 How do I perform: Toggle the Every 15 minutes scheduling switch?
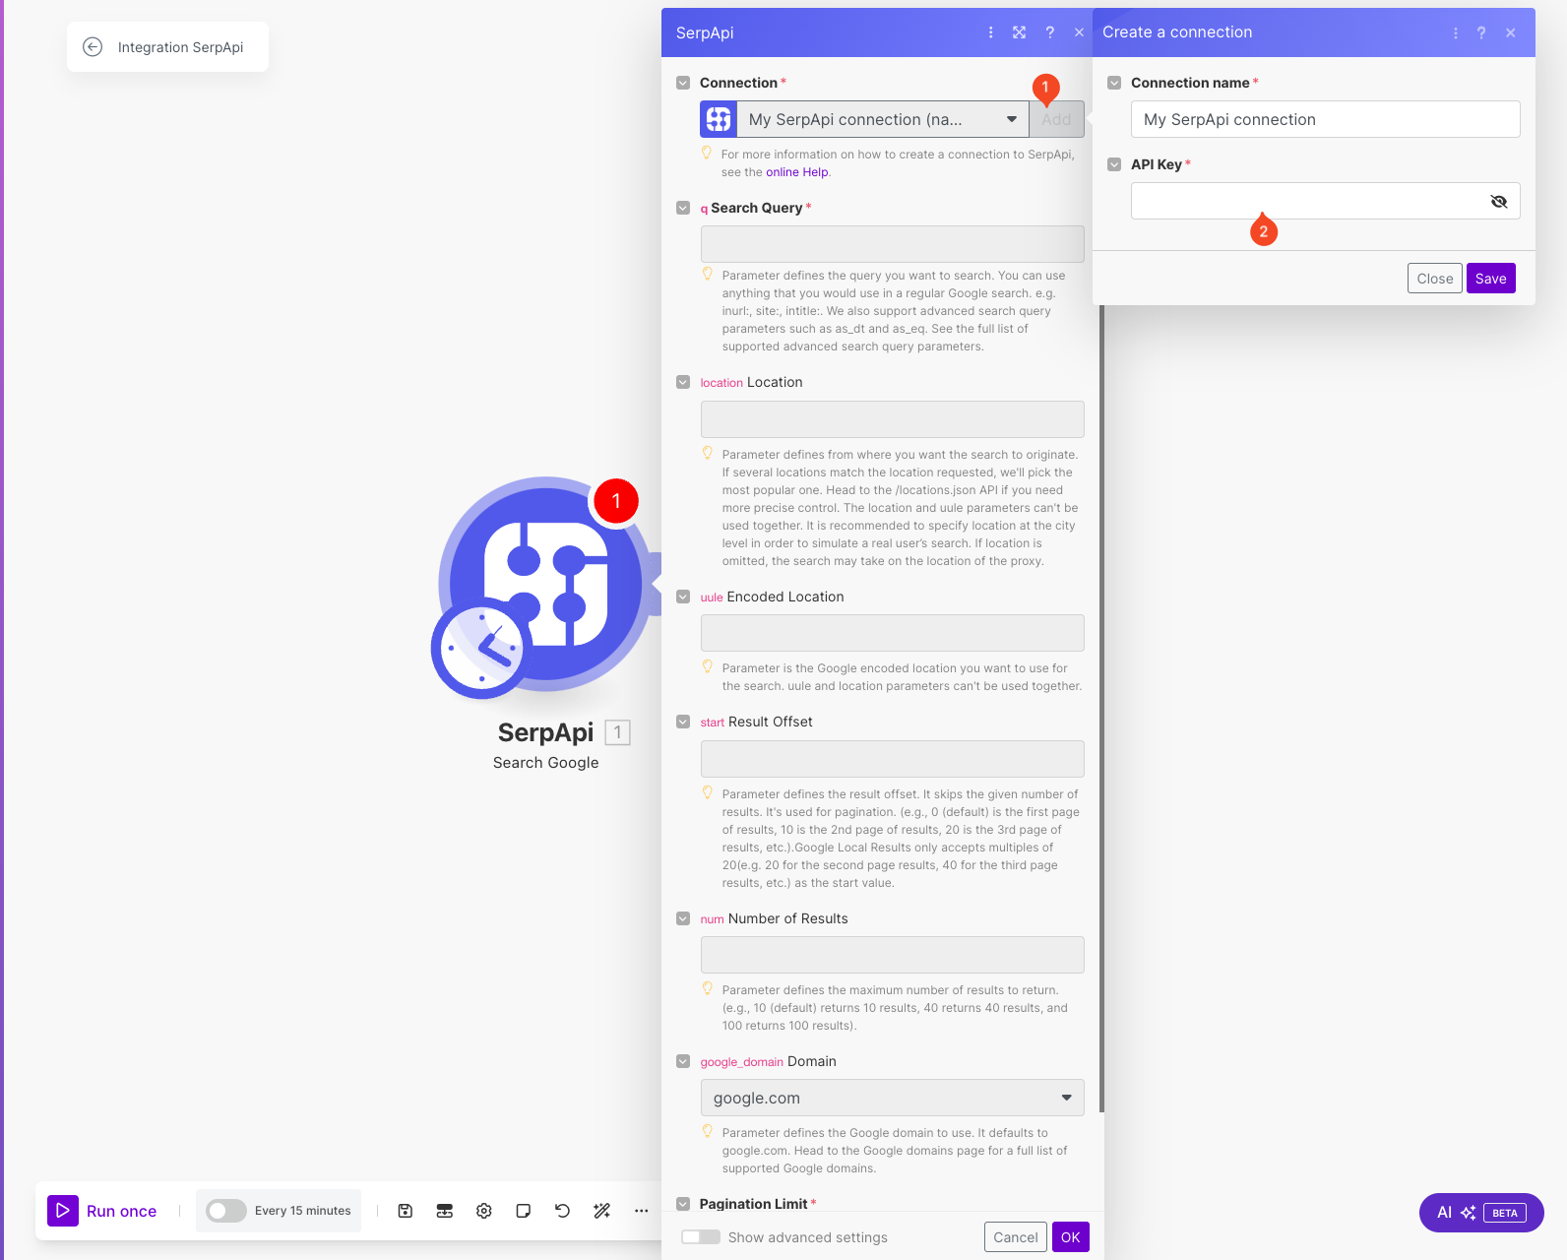[226, 1211]
